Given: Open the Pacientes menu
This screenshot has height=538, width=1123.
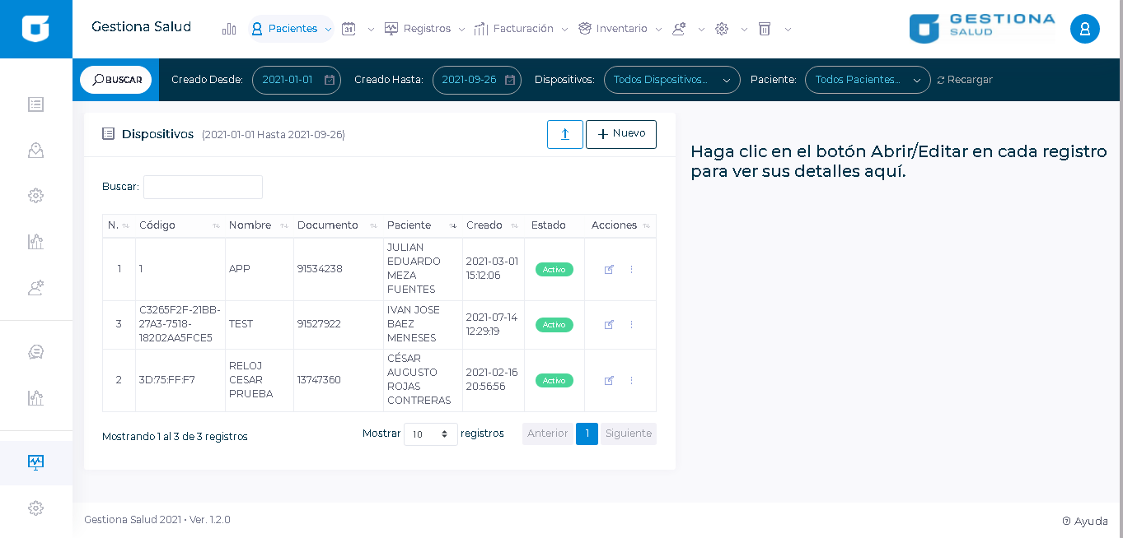Looking at the screenshot, I should (x=292, y=29).
